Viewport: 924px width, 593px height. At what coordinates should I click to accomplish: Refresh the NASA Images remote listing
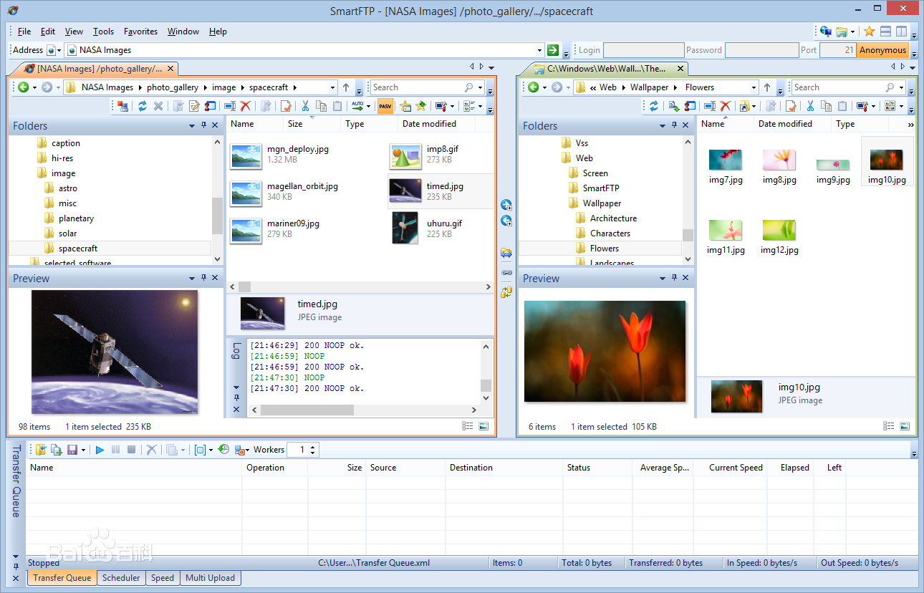[x=143, y=106]
